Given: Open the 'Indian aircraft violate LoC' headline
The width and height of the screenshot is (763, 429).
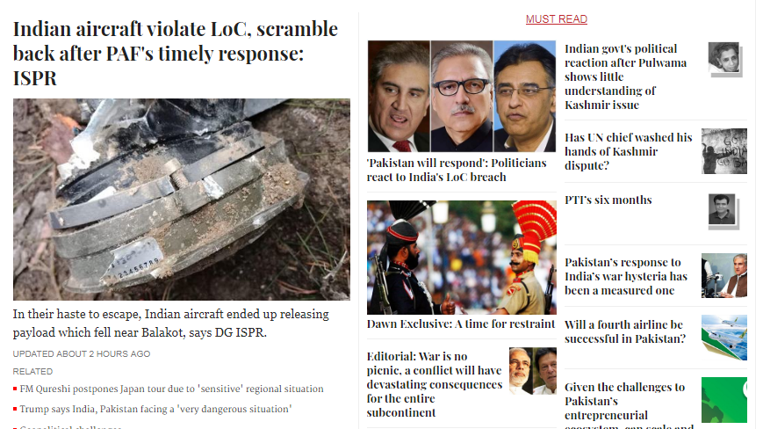Looking at the screenshot, I should point(176,53).
